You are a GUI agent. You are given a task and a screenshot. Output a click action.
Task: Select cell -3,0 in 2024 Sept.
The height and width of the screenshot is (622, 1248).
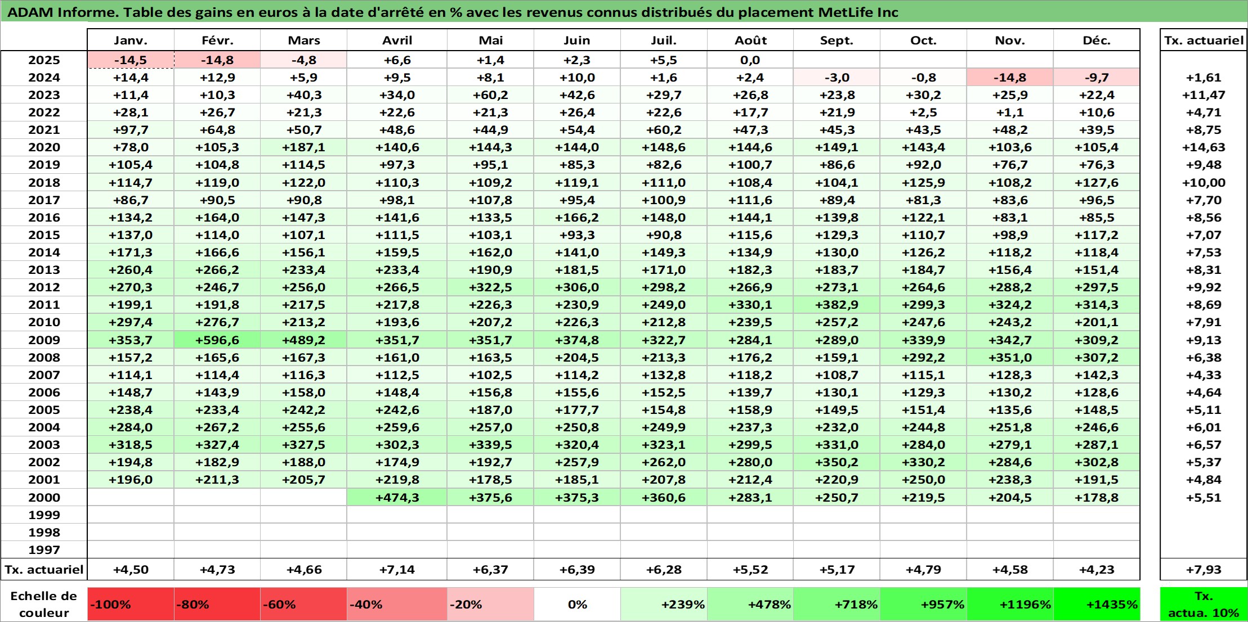[837, 78]
